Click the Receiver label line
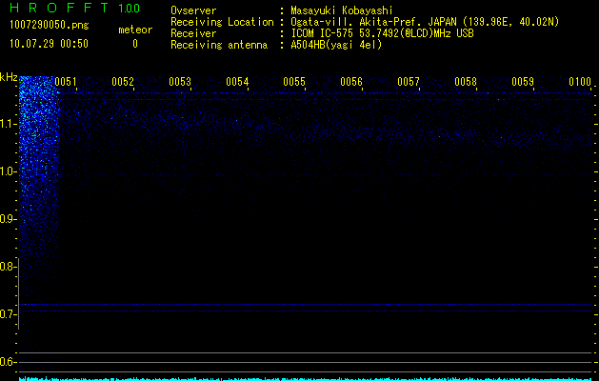The image size is (599, 381). point(193,33)
